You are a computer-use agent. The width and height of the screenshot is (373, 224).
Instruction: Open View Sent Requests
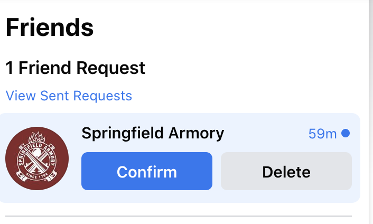click(x=69, y=96)
